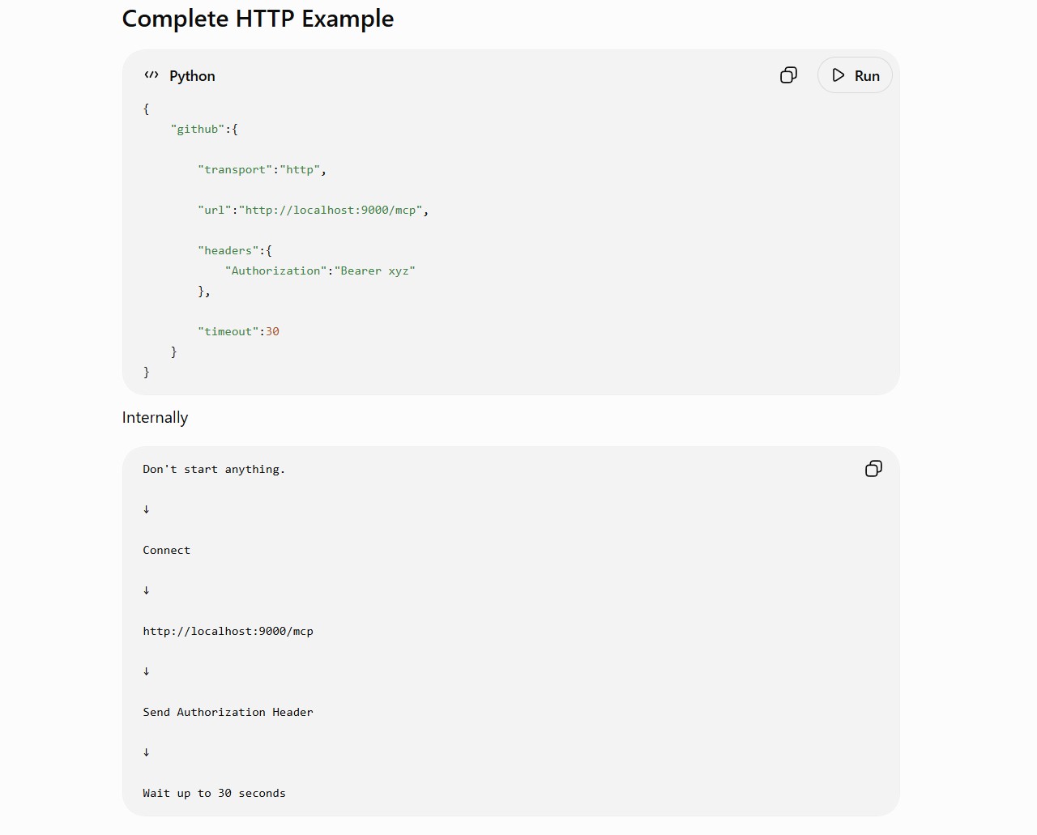Click the first down arrow under Don't start
The height and width of the screenshot is (835, 1037).
click(x=146, y=509)
